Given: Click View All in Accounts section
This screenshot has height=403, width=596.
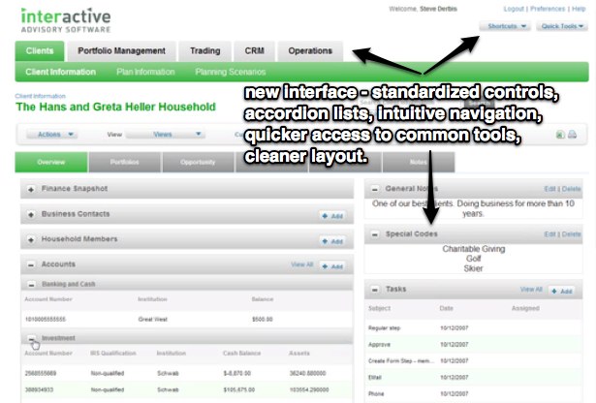Looking at the screenshot, I should pos(302,264).
